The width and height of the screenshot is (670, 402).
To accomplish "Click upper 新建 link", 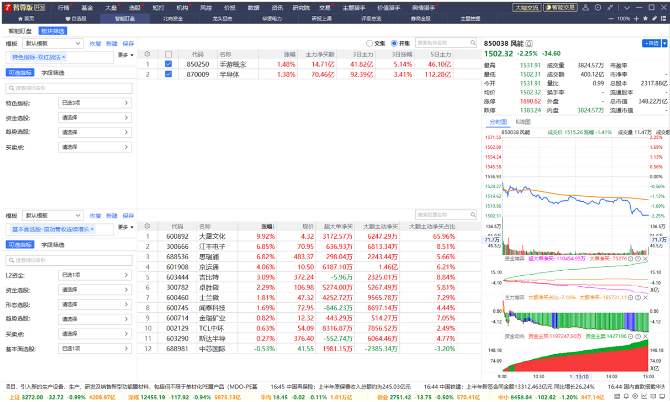I will point(112,44).
